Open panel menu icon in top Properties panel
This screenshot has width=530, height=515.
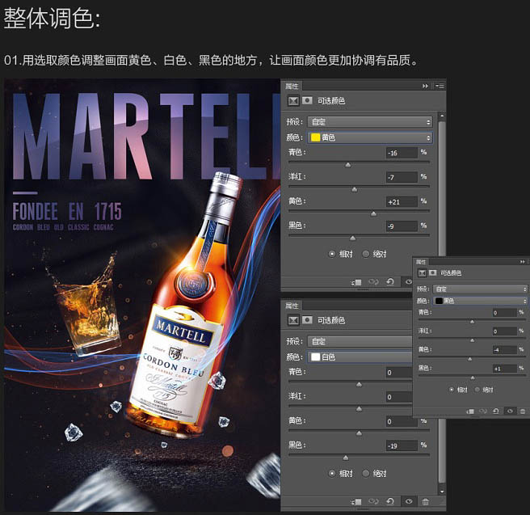click(440, 87)
